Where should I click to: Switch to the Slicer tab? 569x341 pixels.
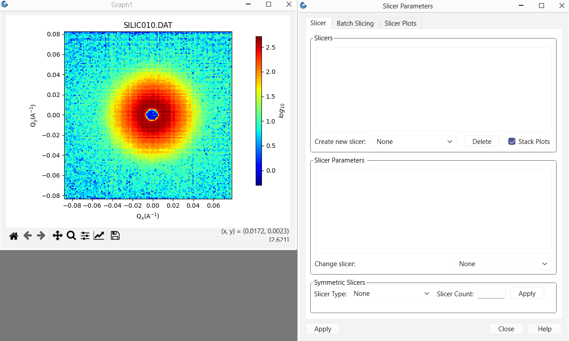318,23
